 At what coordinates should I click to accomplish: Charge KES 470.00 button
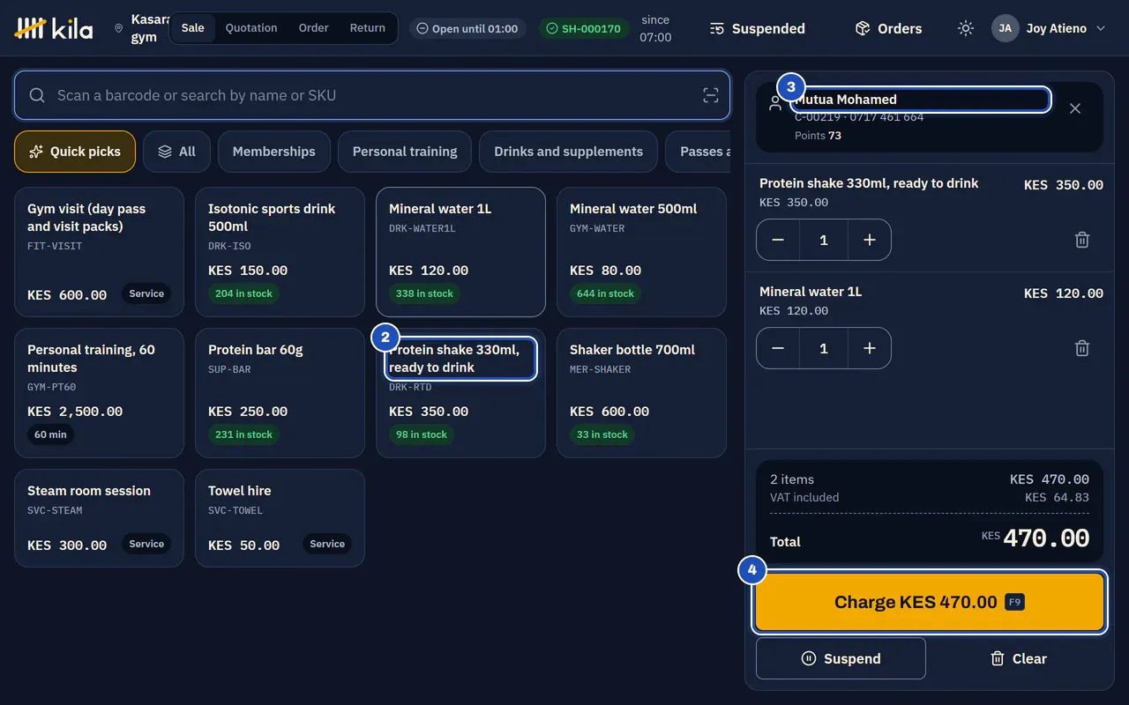(930, 603)
